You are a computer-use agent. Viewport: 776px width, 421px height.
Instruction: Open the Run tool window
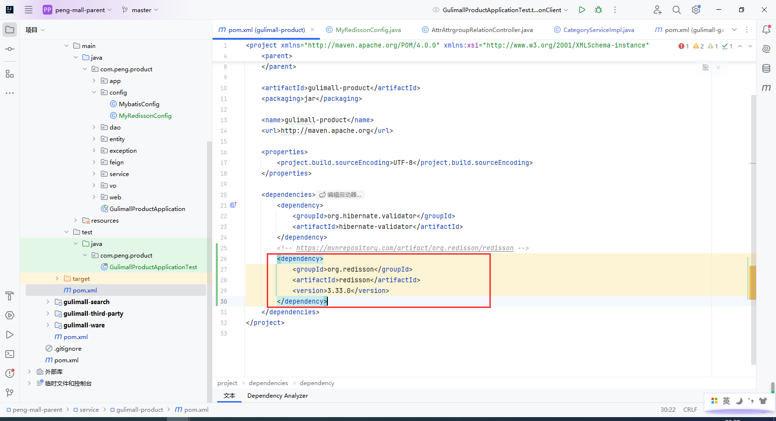(10, 335)
